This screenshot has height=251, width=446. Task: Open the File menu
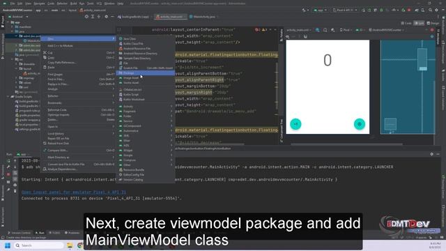13,3
